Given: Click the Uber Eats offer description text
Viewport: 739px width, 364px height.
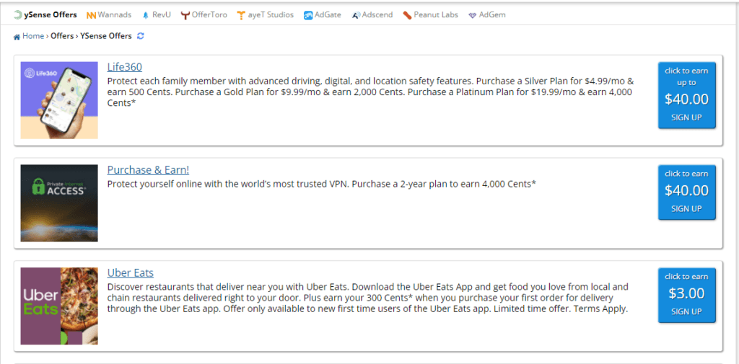Looking at the screenshot, I should coord(368,298).
